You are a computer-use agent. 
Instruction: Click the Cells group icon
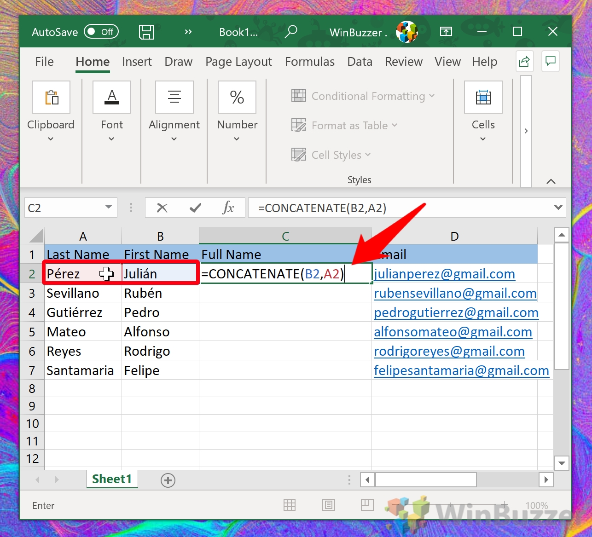click(483, 97)
